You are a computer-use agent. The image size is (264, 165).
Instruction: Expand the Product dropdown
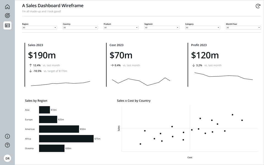[x=121, y=28]
